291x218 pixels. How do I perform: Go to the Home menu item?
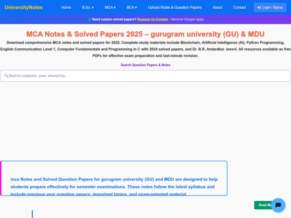pyautogui.click(x=66, y=8)
